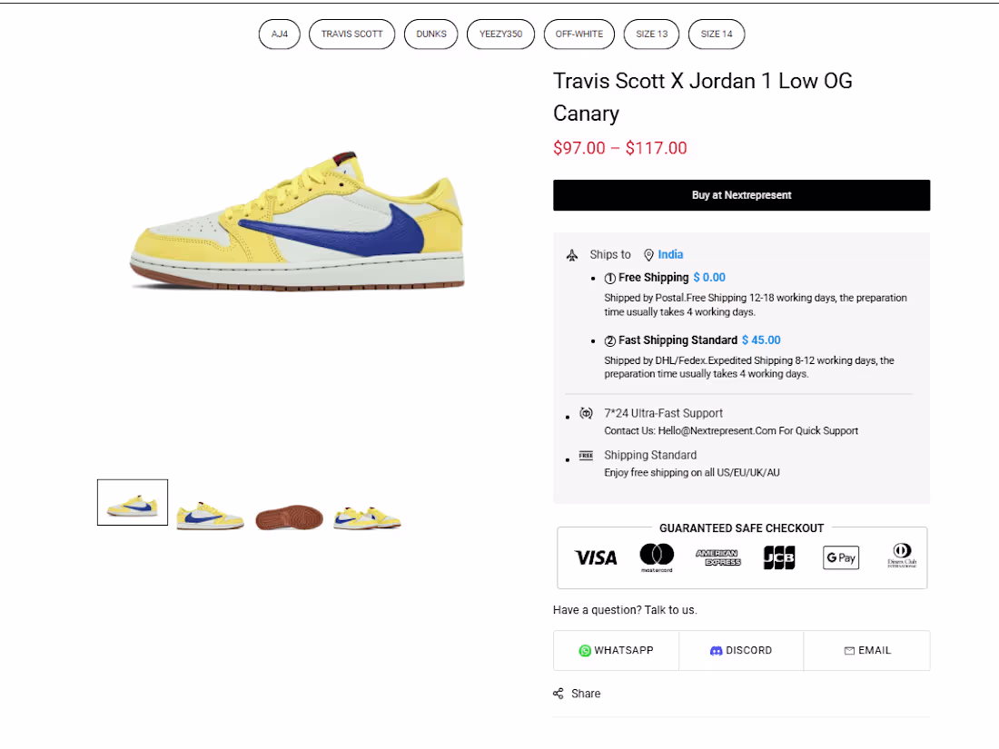Click the airplane shipping icon
This screenshot has width=999, height=749.
point(573,254)
